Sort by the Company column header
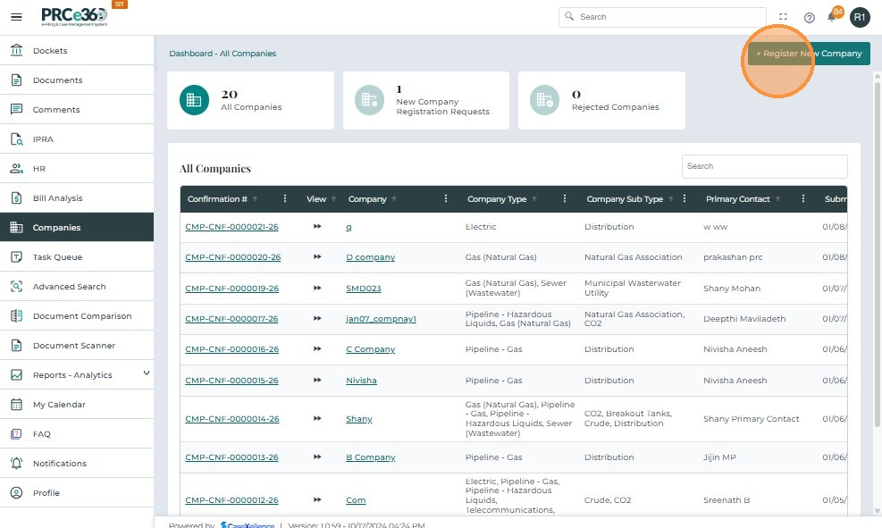The width and height of the screenshot is (882, 528). click(366, 199)
